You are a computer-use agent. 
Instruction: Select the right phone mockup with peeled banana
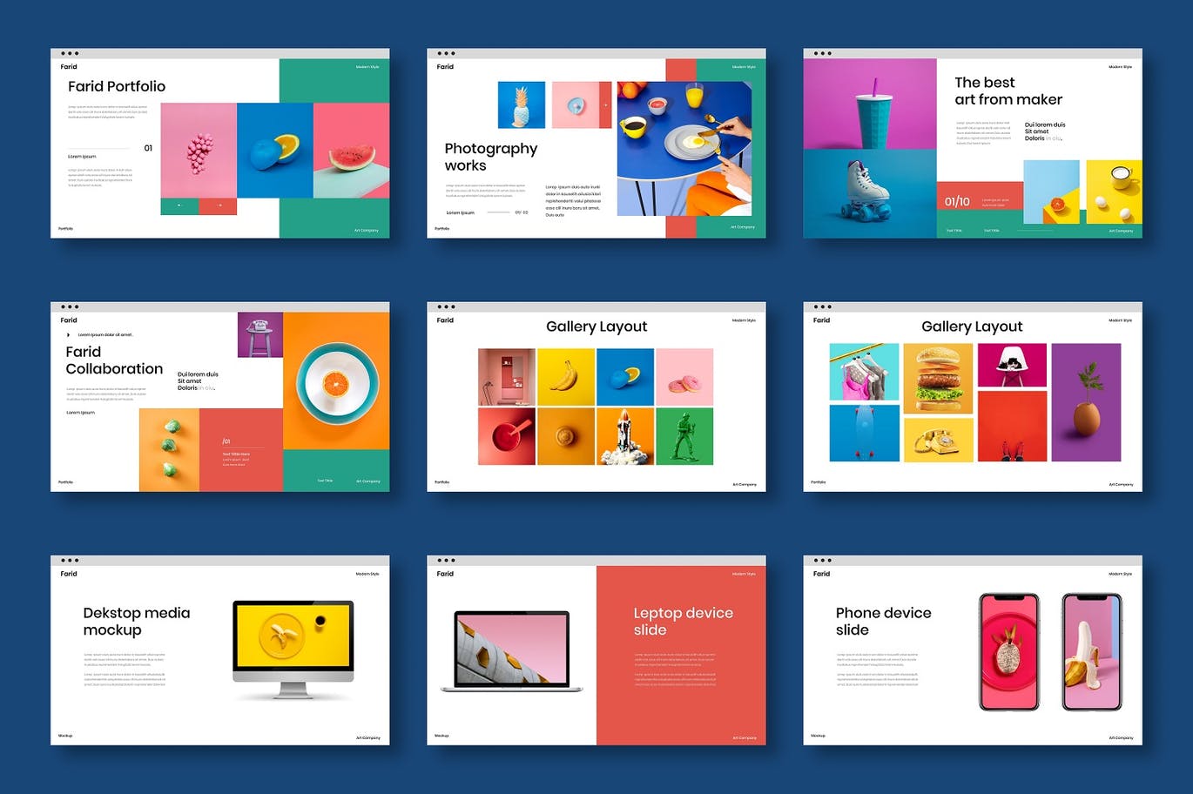(1092, 652)
